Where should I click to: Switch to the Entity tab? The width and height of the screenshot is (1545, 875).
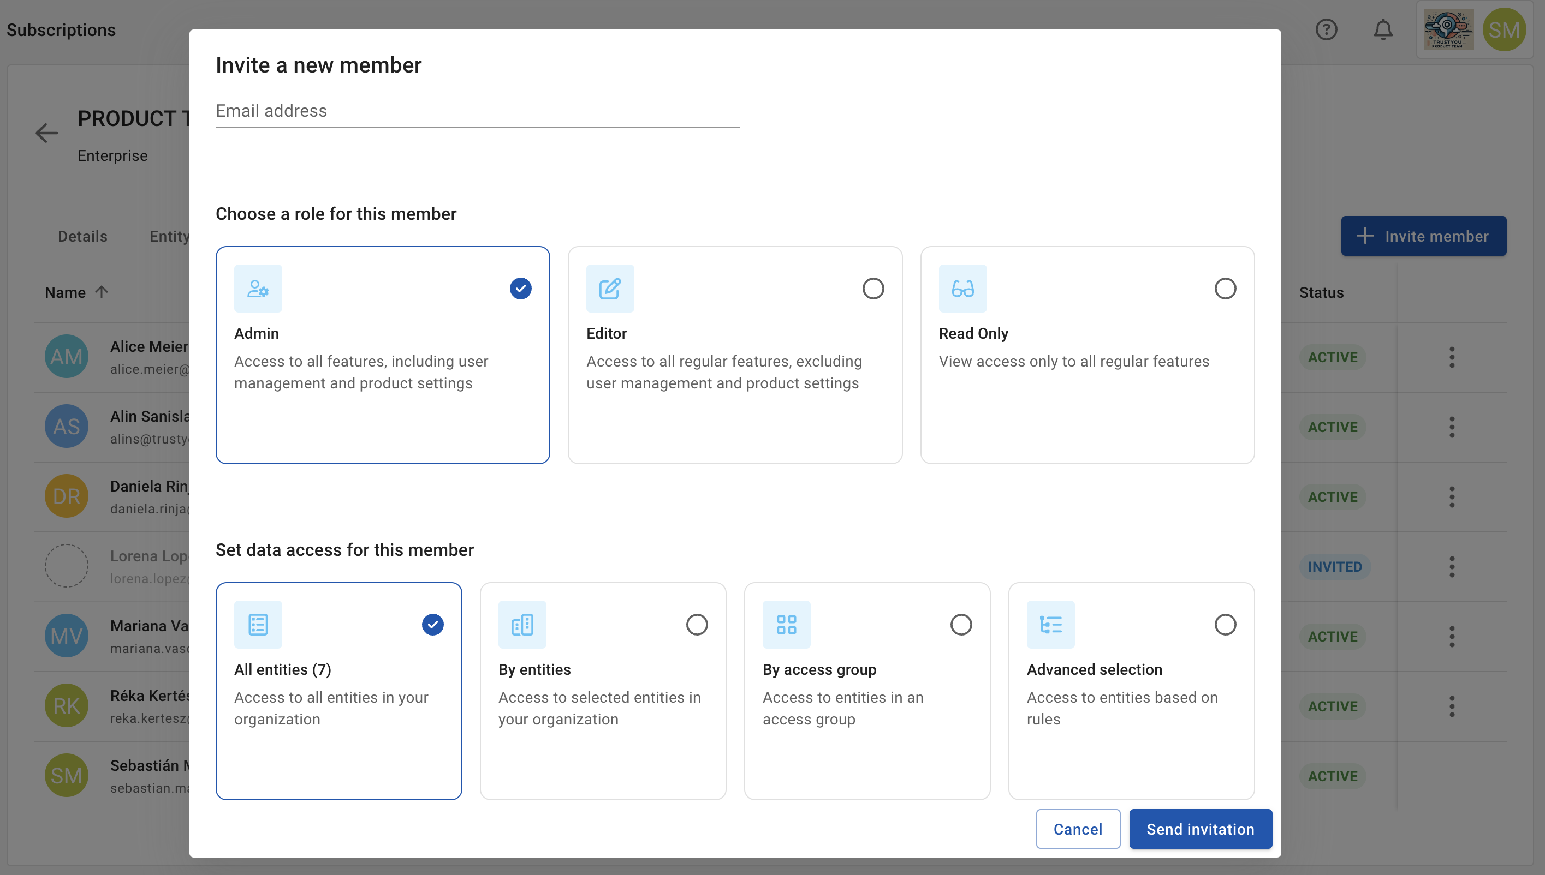pyautogui.click(x=169, y=236)
